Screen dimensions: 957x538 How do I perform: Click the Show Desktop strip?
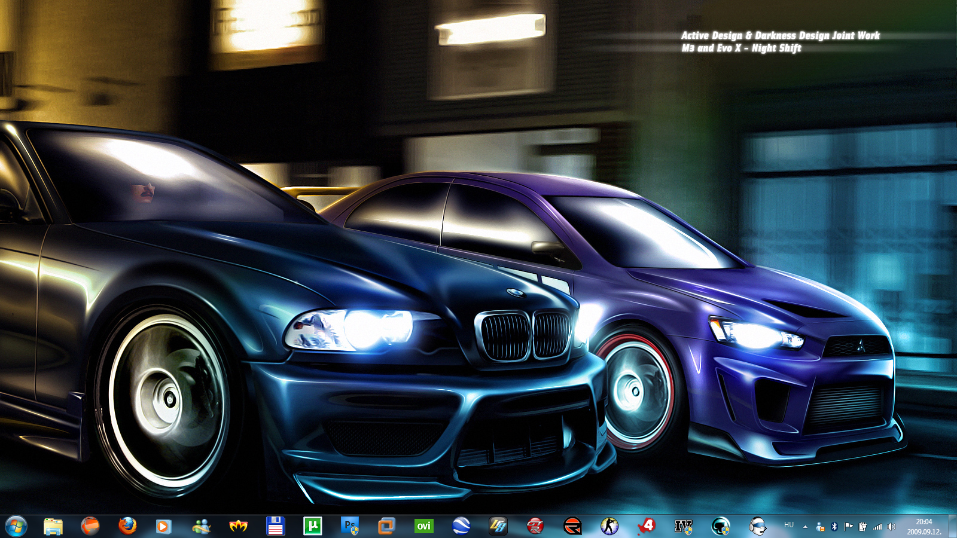point(952,527)
